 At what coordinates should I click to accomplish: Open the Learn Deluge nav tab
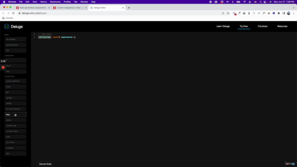tap(223, 26)
